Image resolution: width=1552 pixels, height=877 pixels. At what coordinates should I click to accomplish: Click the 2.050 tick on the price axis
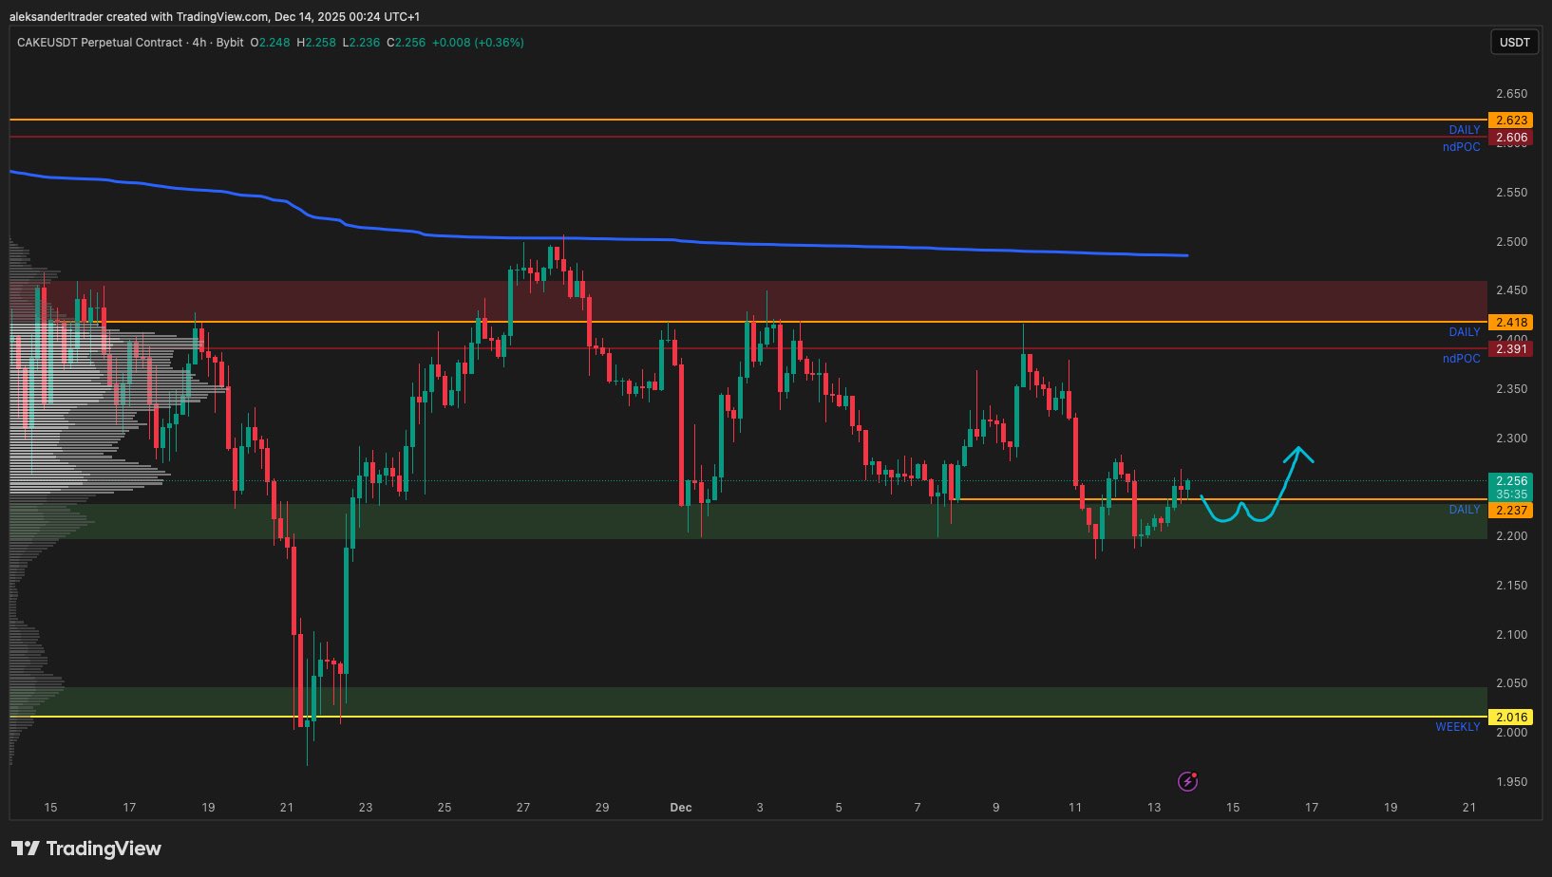click(x=1511, y=683)
